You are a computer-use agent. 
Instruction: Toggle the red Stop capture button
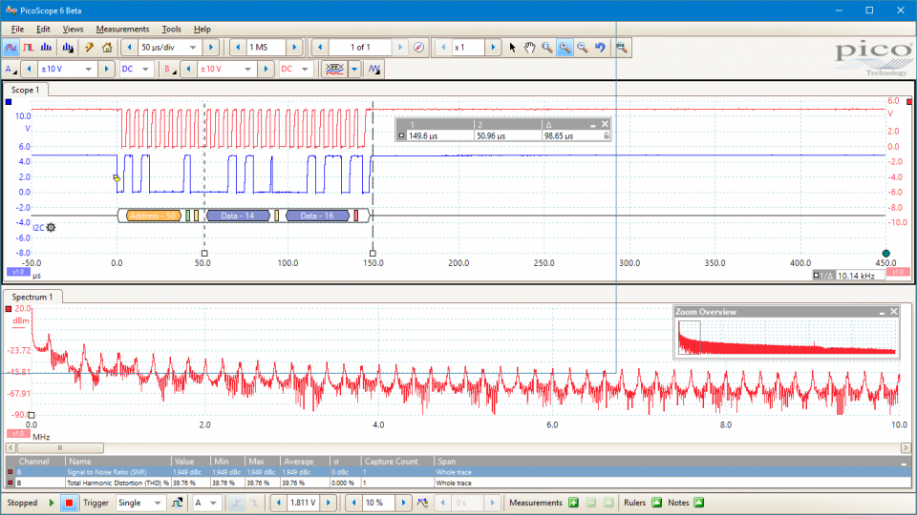tap(68, 503)
